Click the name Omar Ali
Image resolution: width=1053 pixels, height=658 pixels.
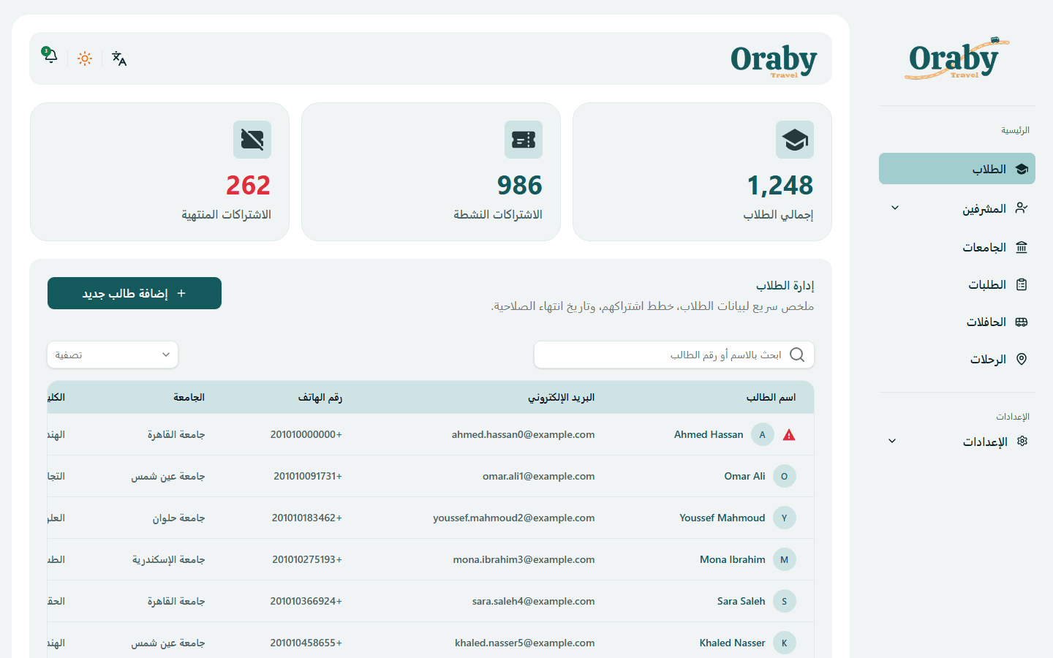pyautogui.click(x=744, y=476)
